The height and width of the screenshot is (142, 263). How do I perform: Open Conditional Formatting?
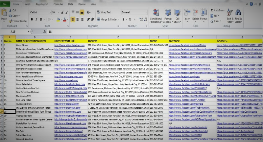point(156,16)
